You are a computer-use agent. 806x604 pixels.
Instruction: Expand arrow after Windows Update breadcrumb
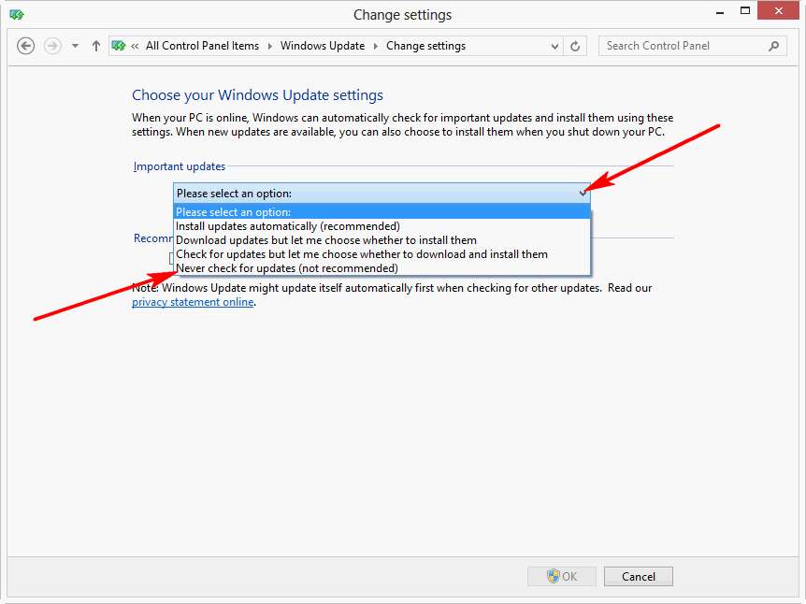[376, 46]
